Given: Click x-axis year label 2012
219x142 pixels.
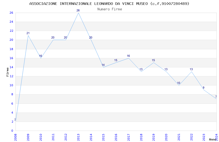Looking at the screenshot, I should point(66,137).
